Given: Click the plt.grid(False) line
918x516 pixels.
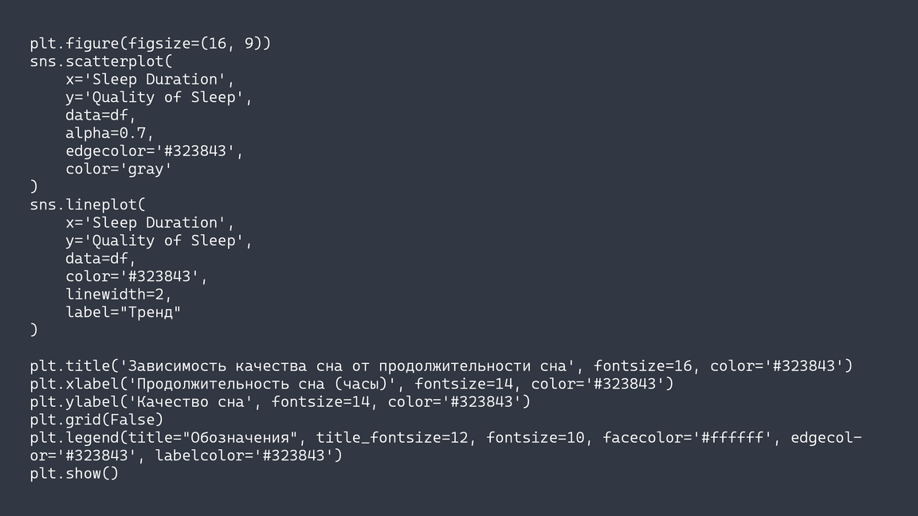Looking at the screenshot, I should point(96,419).
